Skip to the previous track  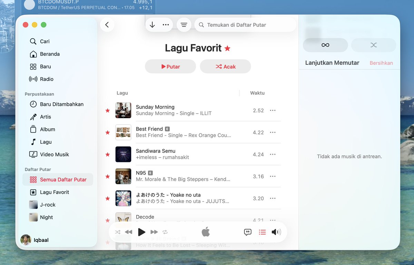[128, 232]
